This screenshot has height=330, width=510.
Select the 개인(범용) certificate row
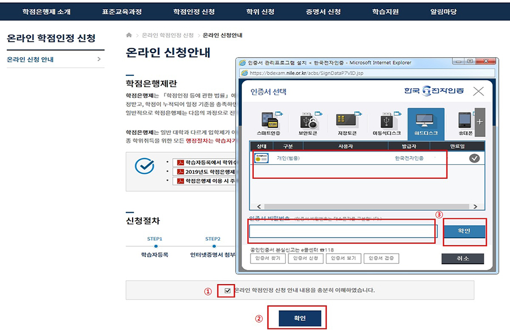pyautogui.click(x=367, y=158)
